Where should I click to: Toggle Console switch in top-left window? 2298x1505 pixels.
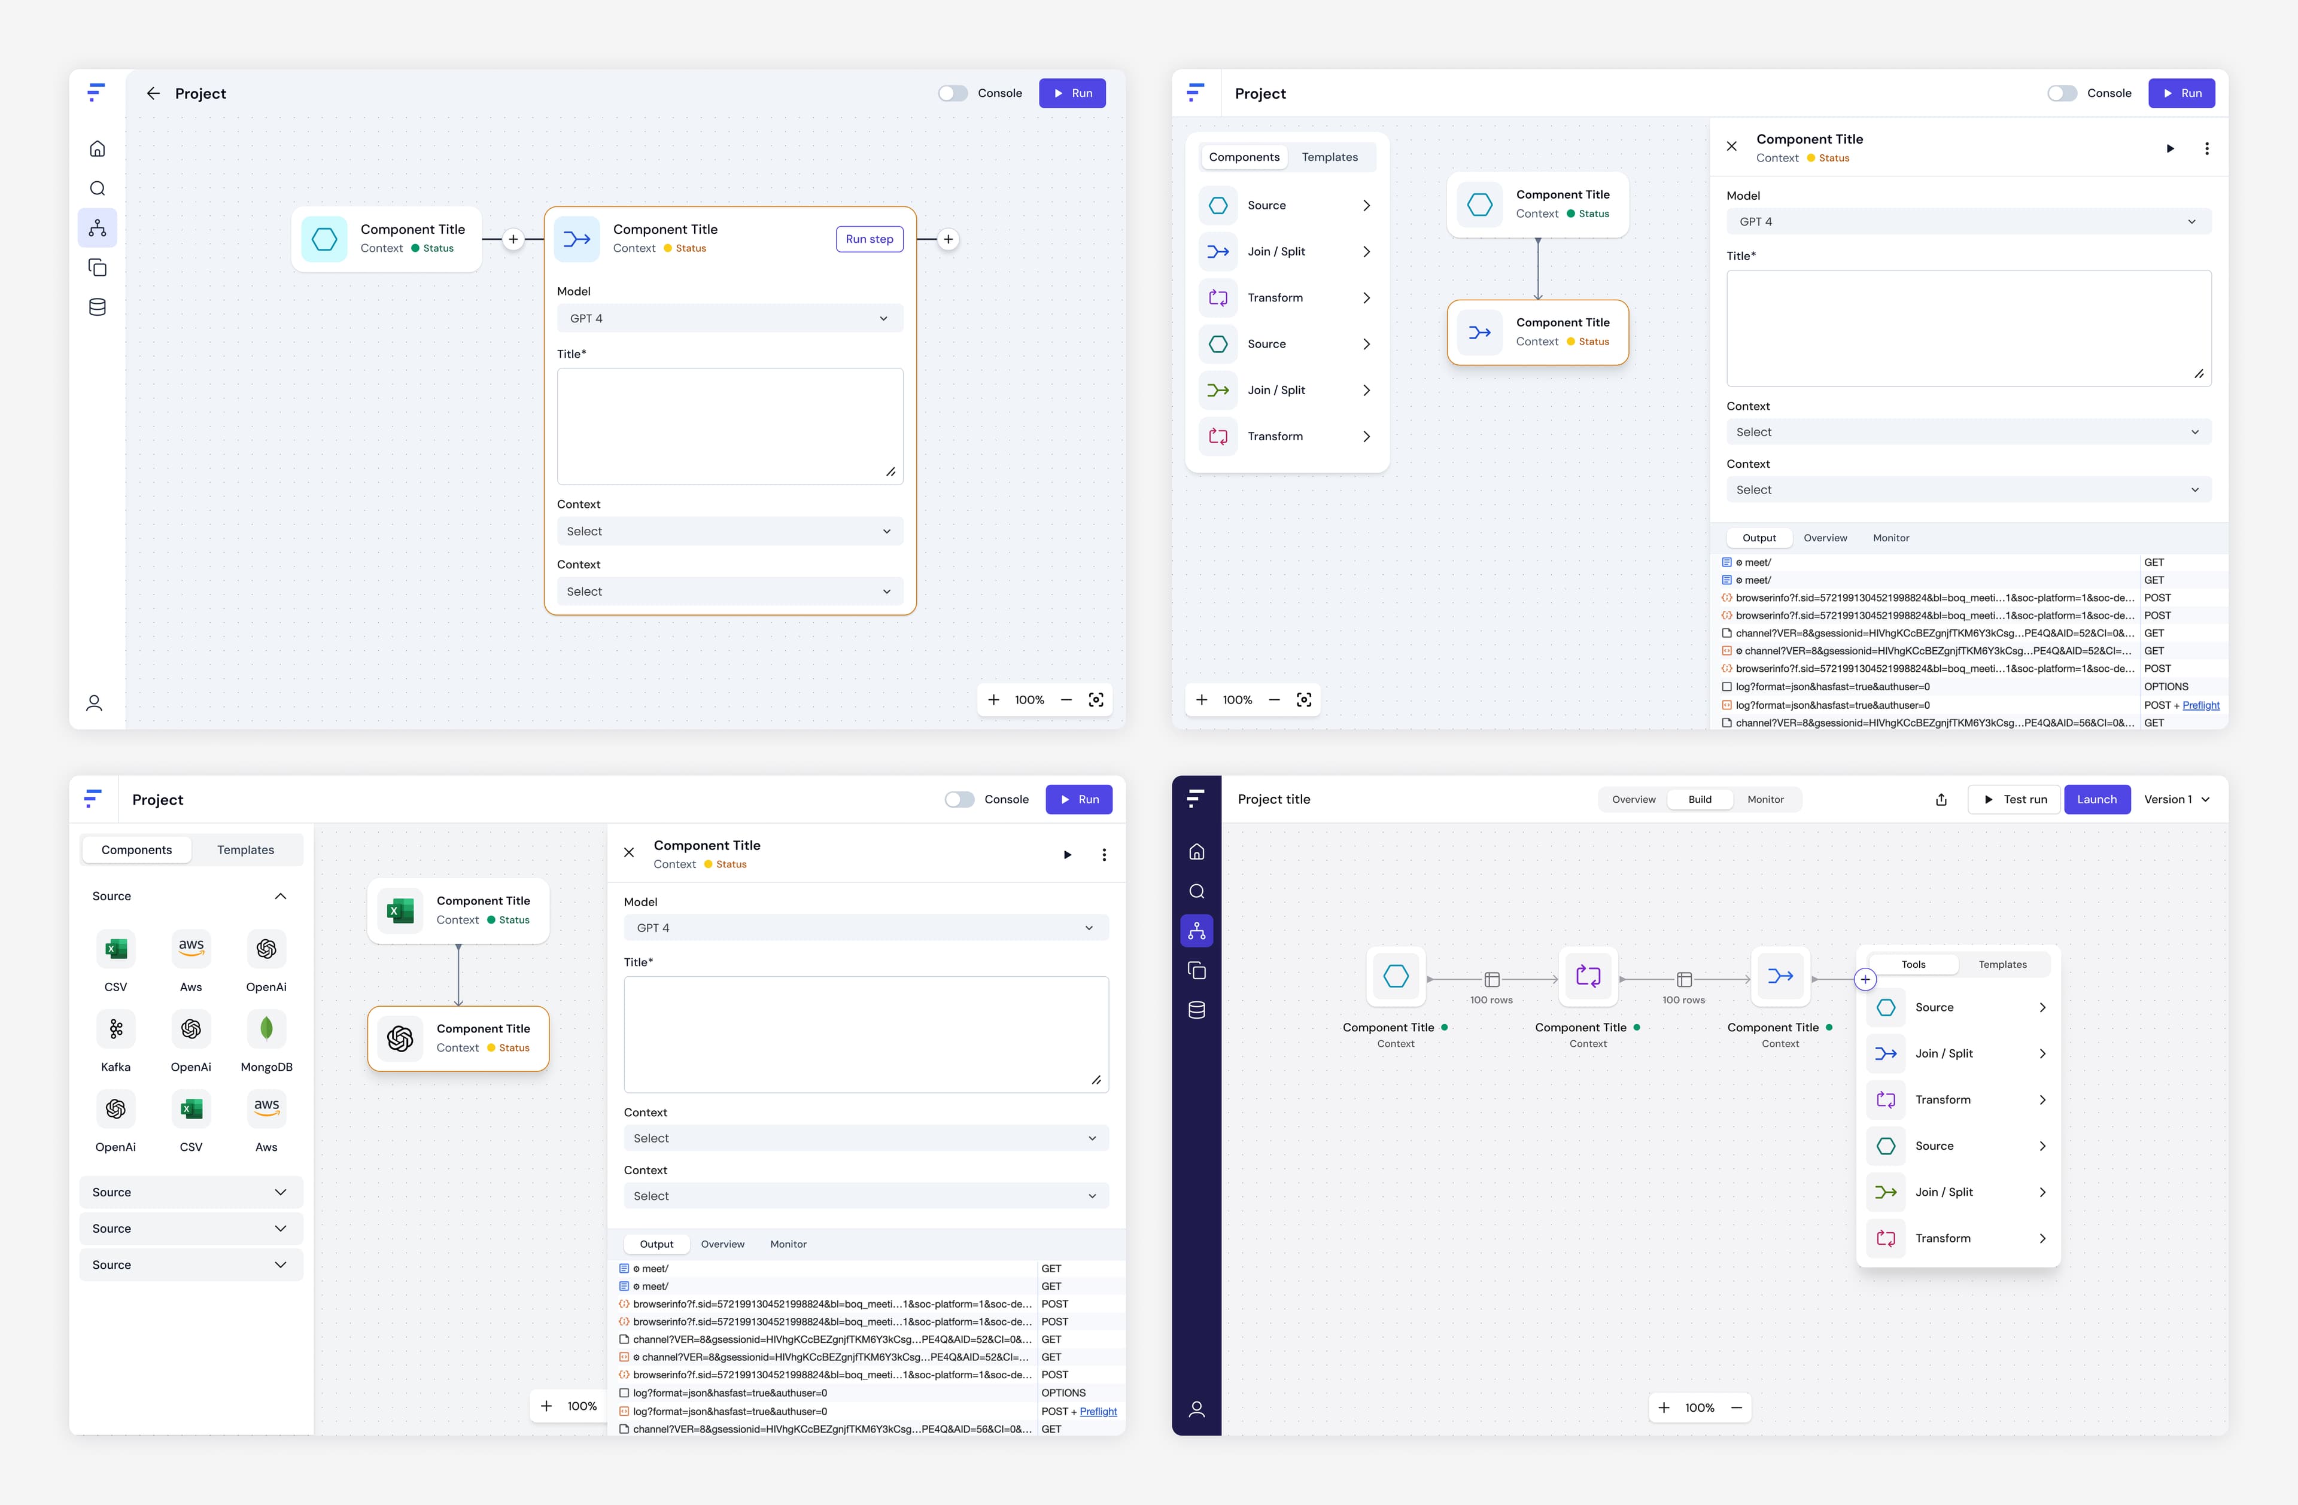952,94
